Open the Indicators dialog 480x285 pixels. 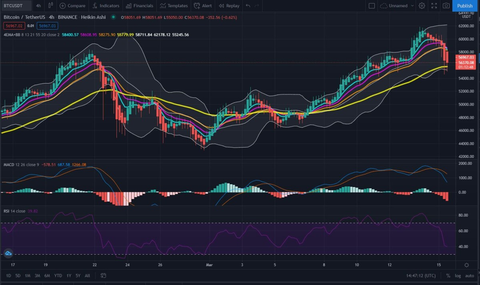(x=106, y=6)
